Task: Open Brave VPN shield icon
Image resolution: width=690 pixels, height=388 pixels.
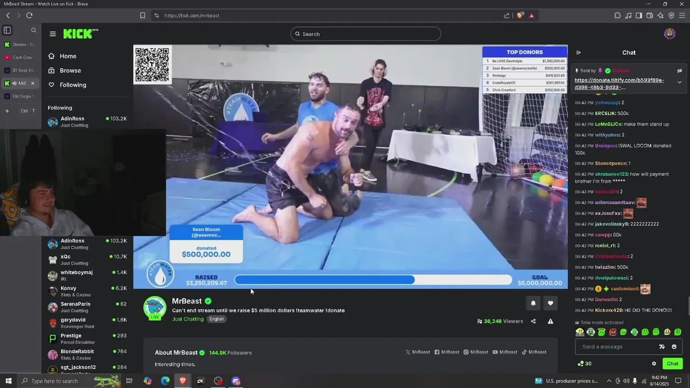Action: (x=671, y=16)
